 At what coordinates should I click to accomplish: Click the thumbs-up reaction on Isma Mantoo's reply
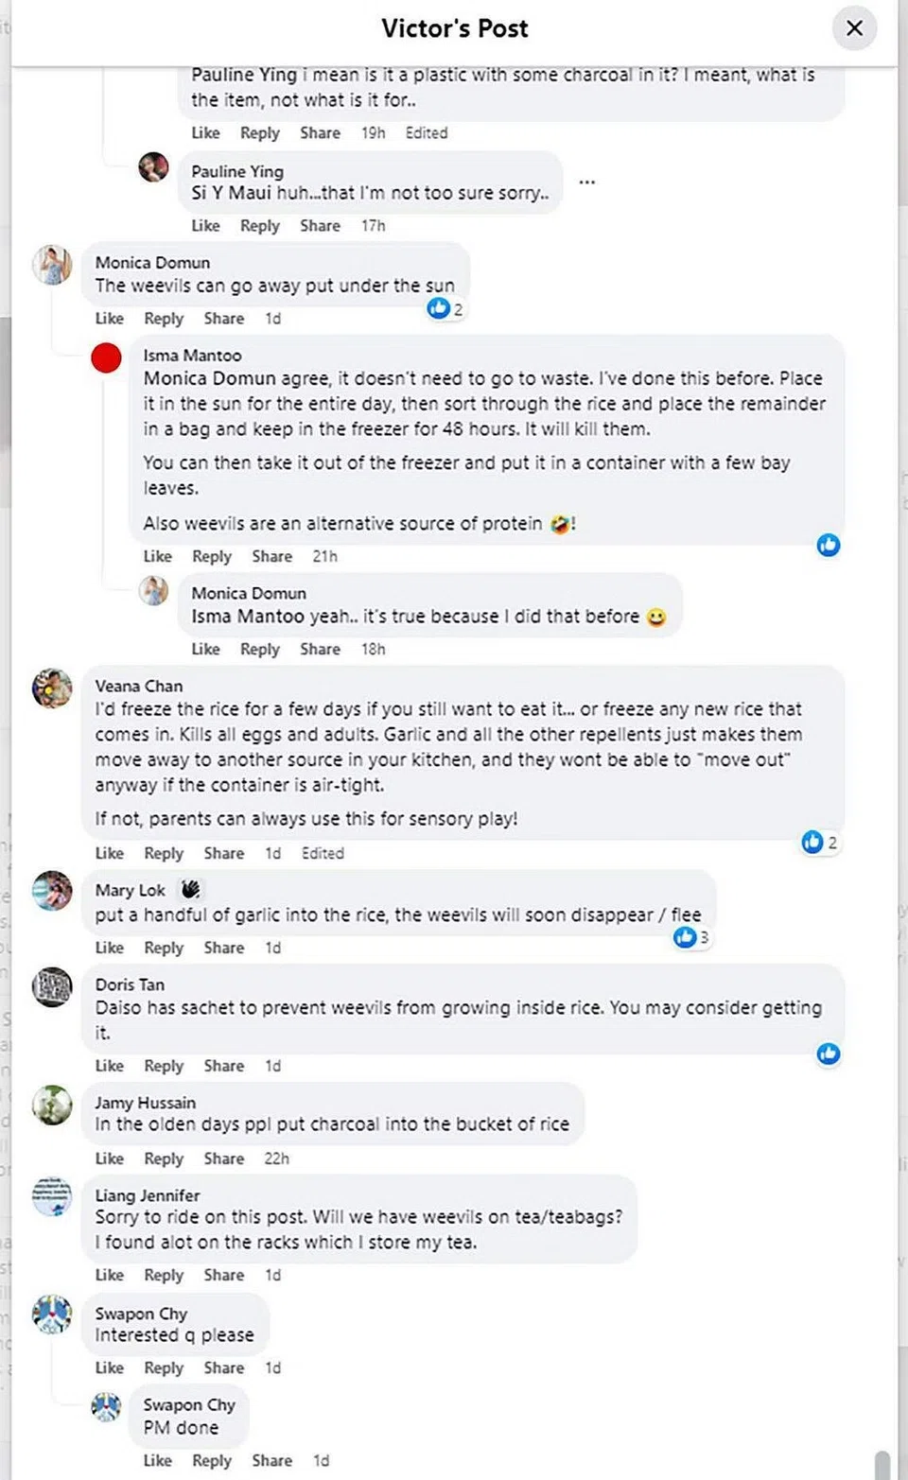[829, 545]
